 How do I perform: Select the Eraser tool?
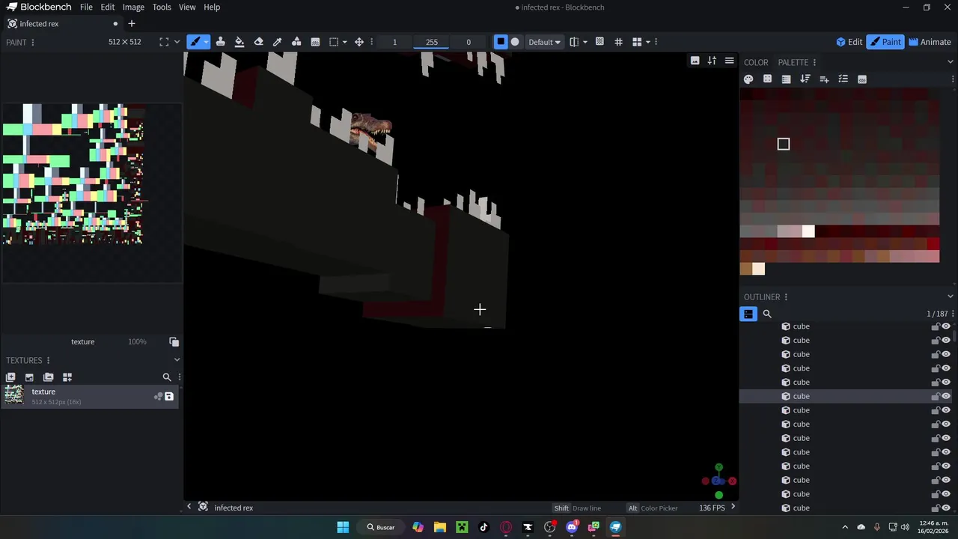258,42
